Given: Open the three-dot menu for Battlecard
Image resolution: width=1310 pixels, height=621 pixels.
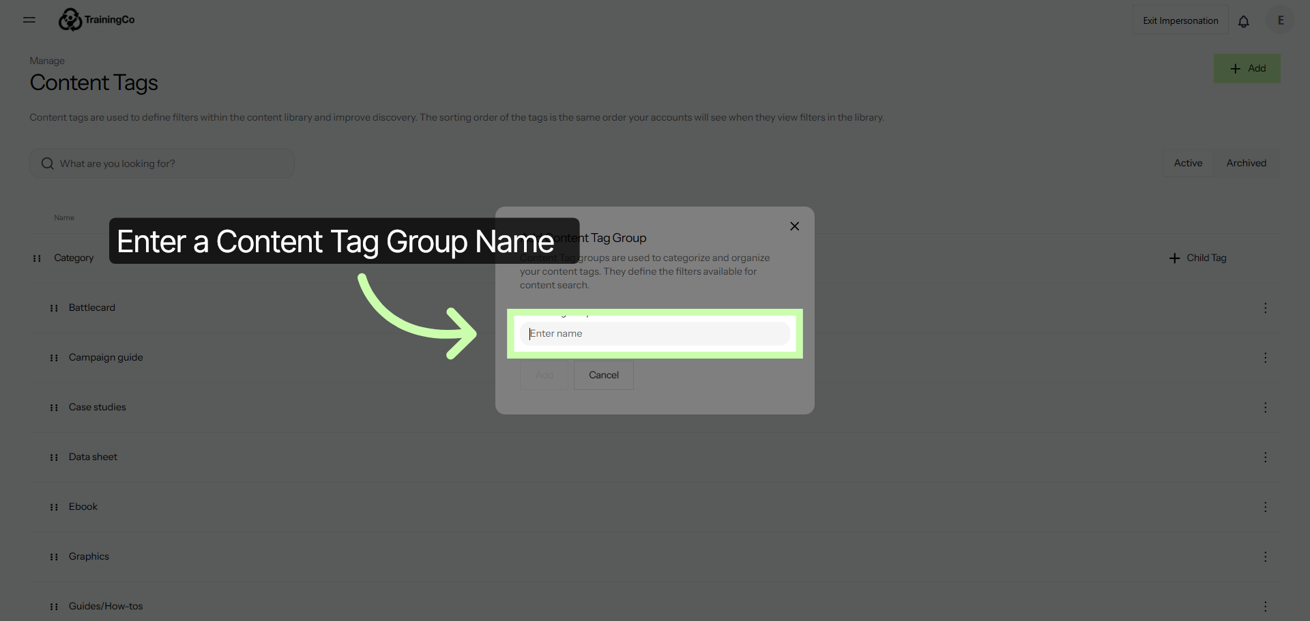Looking at the screenshot, I should [x=1265, y=308].
